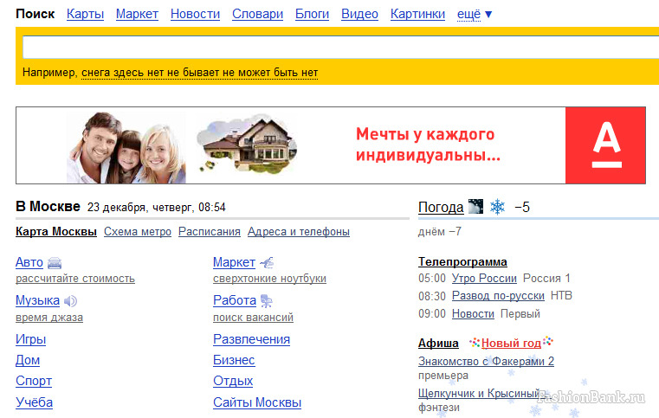Click время джаза link

[x=49, y=318]
